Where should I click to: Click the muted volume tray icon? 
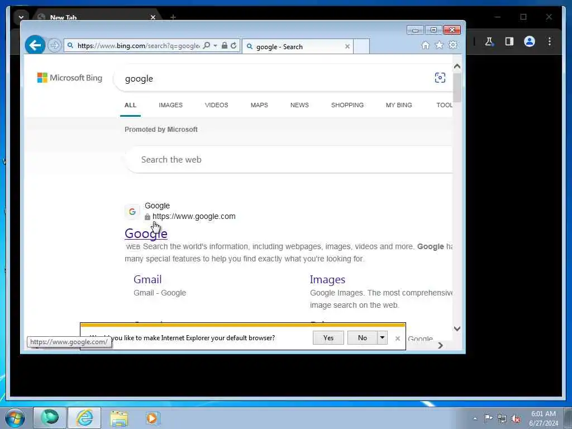516,418
